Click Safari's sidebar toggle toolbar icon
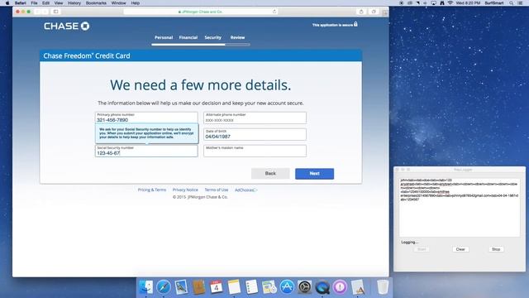This screenshot has width=529, height=298. click(x=56, y=12)
